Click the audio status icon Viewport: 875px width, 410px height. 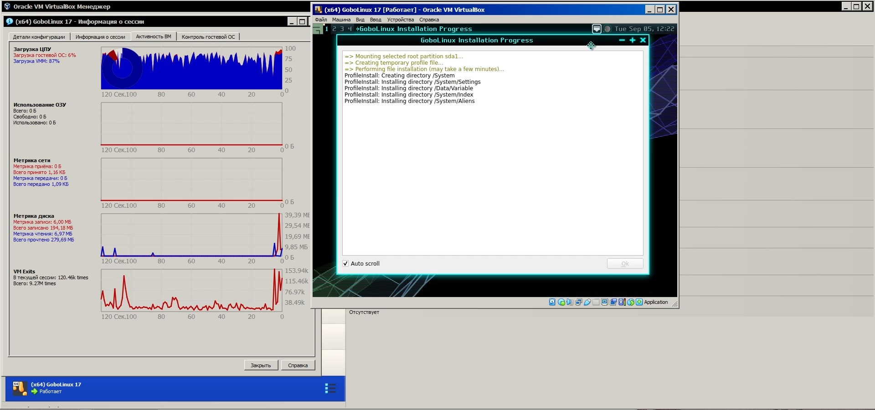[570, 302]
